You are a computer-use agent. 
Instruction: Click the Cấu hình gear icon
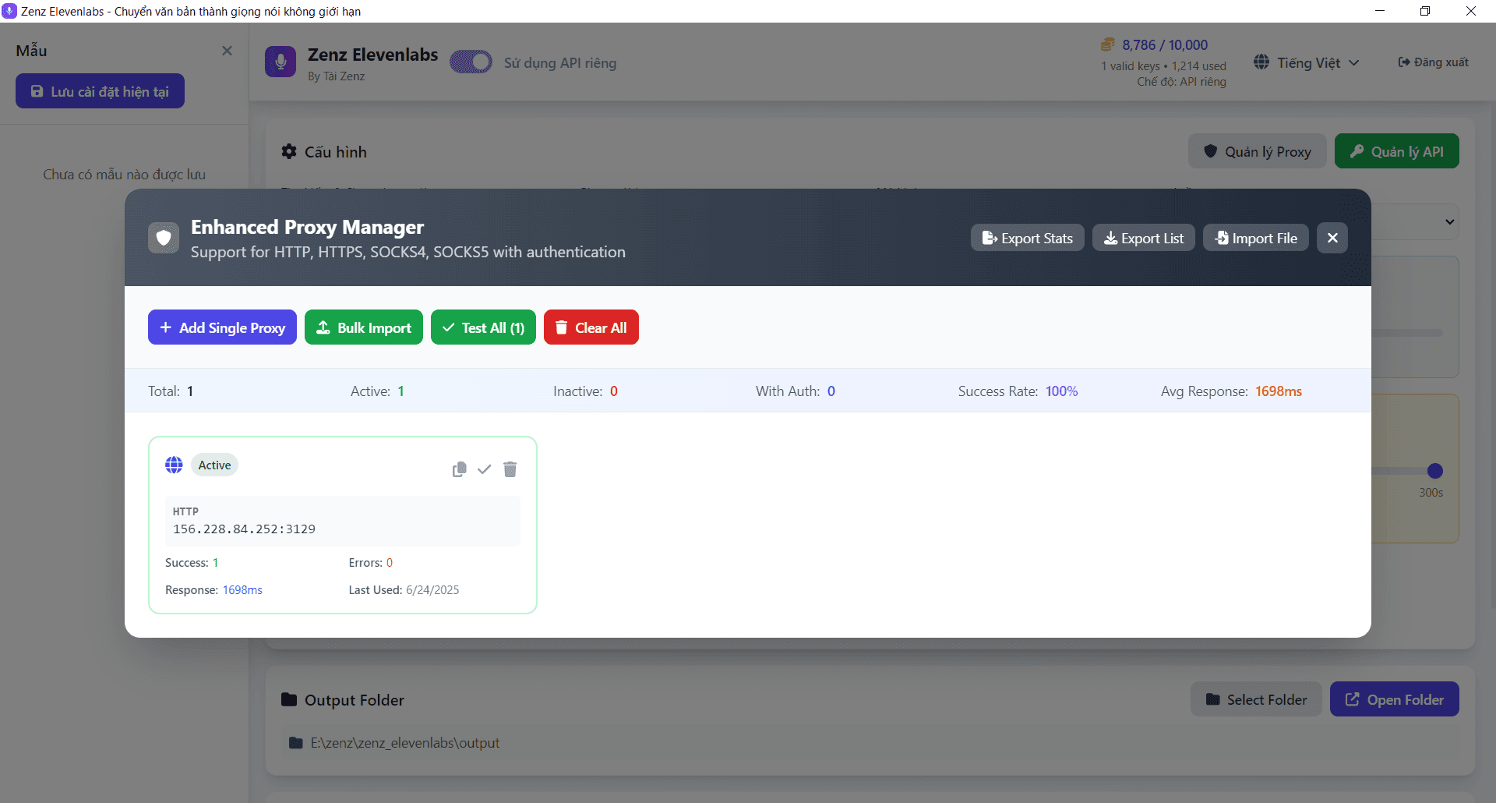pos(289,151)
